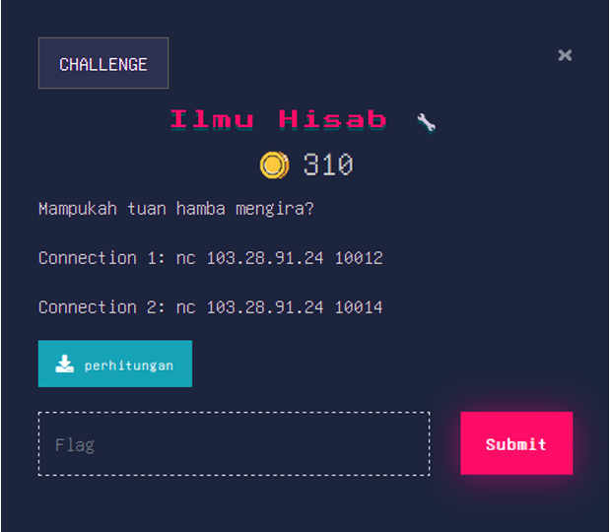Click port number 10012

[x=359, y=258]
